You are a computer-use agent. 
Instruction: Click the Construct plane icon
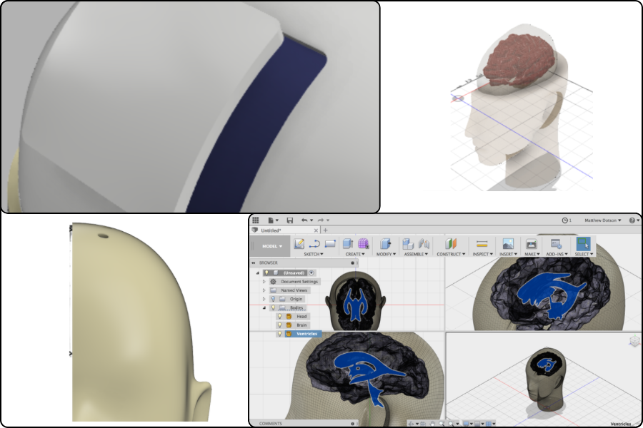pyautogui.click(x=451, y=244)
